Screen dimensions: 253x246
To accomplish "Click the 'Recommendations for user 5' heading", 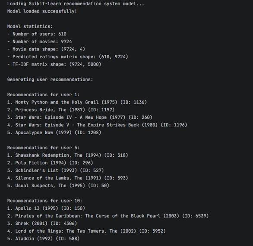I will click(44, 148).
